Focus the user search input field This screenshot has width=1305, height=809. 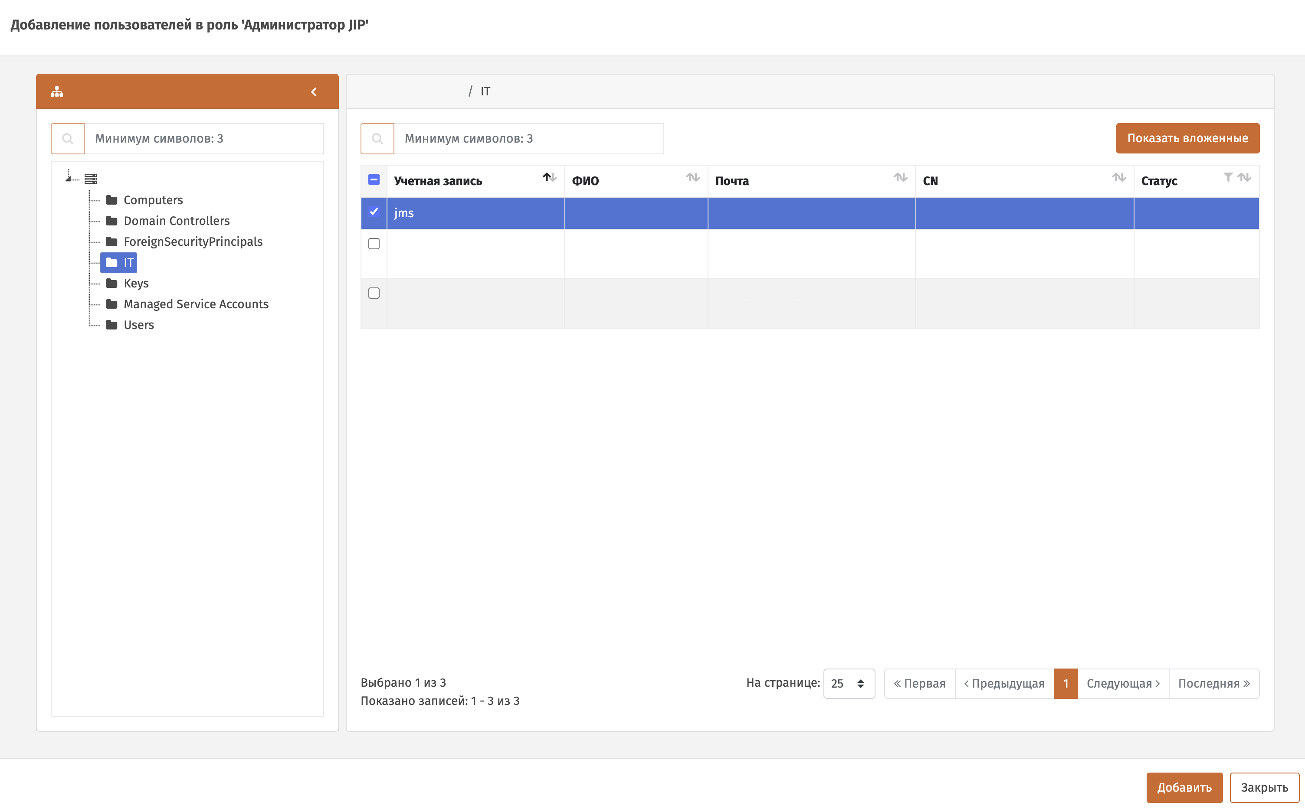529,139
